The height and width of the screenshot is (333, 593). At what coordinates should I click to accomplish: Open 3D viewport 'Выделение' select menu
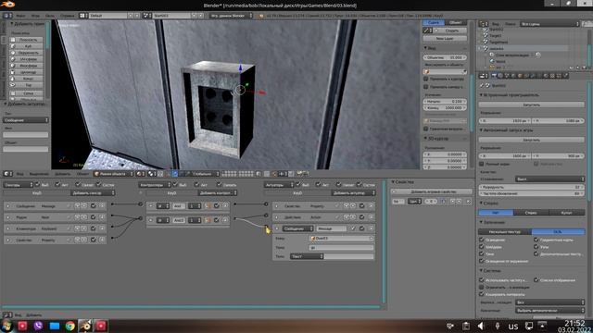(39, 174)
